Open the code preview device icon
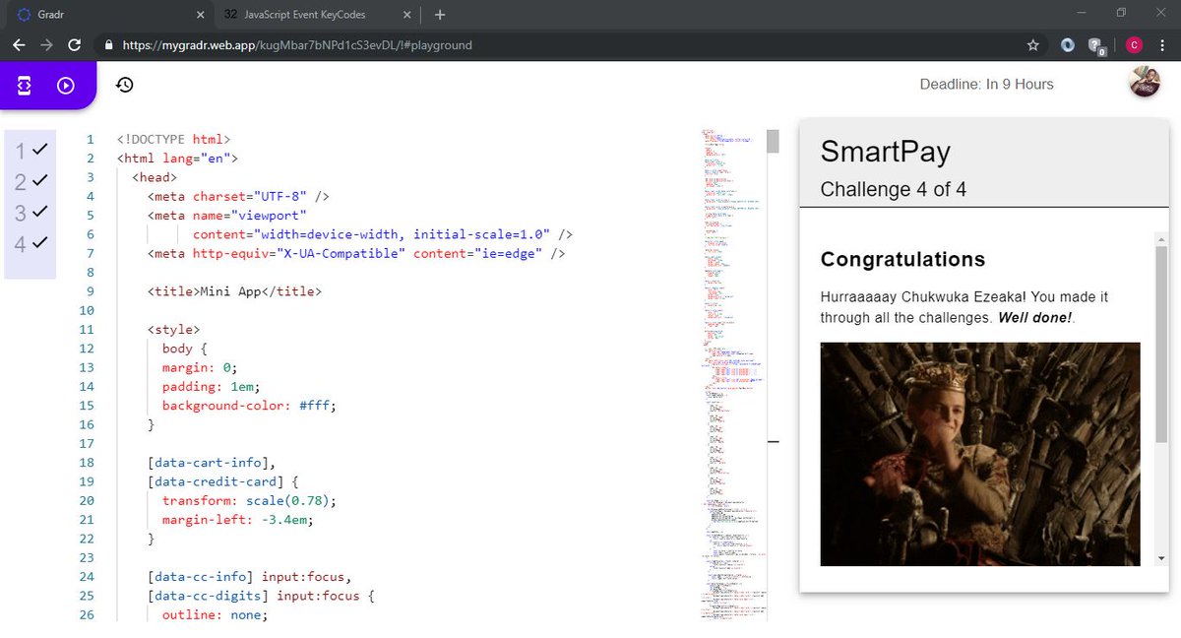The width and height of the screenshot is (1181, 638). pyautogui.click(x=25, y=86)
